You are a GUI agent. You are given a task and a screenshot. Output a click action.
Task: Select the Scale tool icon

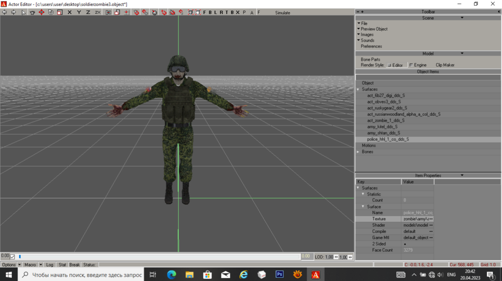60,13
